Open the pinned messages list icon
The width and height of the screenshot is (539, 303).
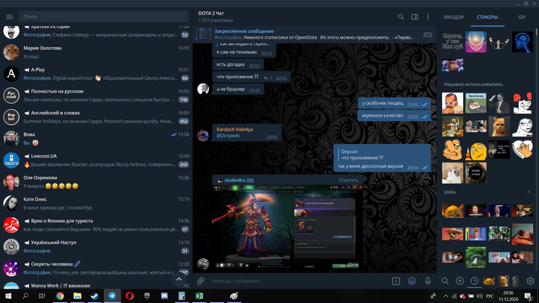(427, 35)
